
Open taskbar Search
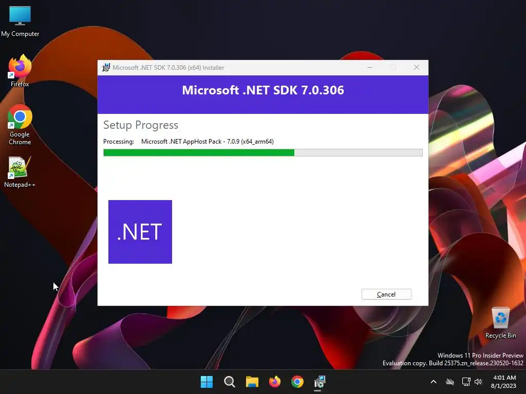(x=230, y=382)
